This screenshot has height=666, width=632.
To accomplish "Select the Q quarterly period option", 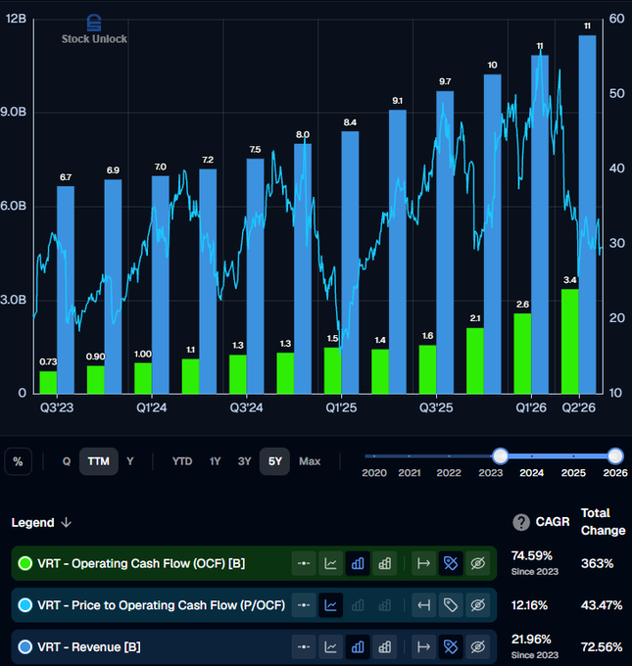I will tap(67, 461).
